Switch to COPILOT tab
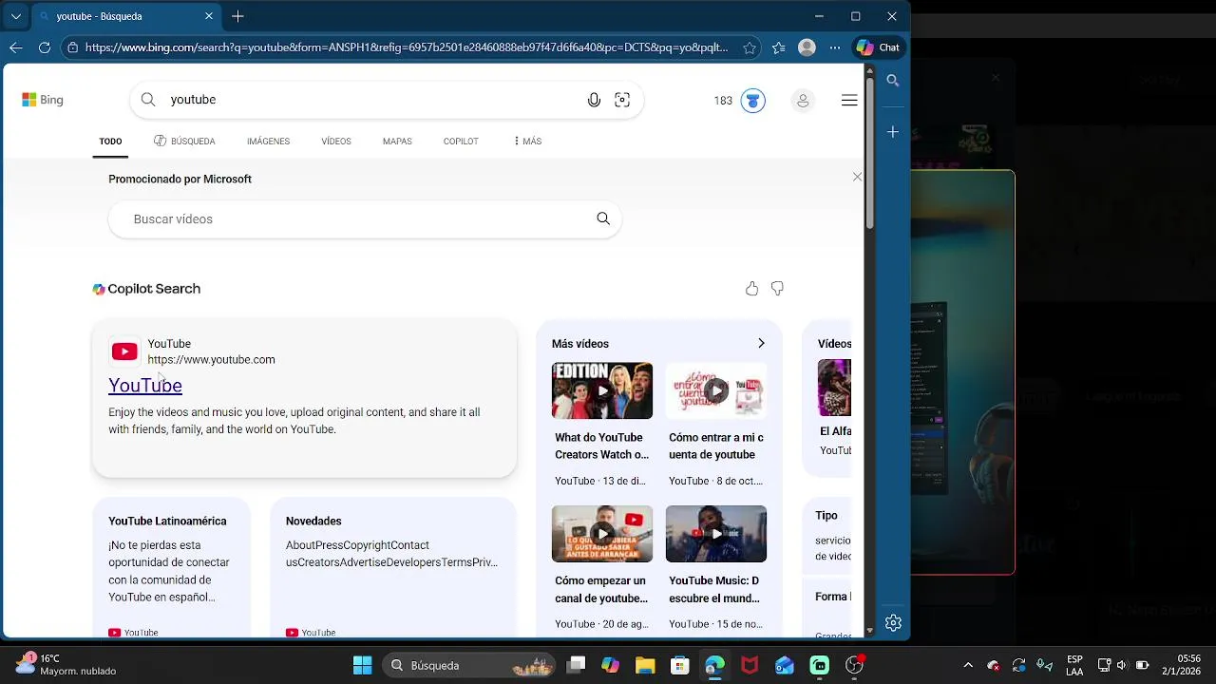Image resolution: width=1216 pixels, height=684 pixels. point(461,141)
